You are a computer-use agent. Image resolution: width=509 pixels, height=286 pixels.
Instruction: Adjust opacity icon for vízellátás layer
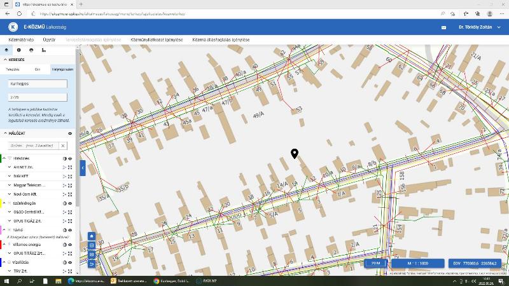coord(65,262)
